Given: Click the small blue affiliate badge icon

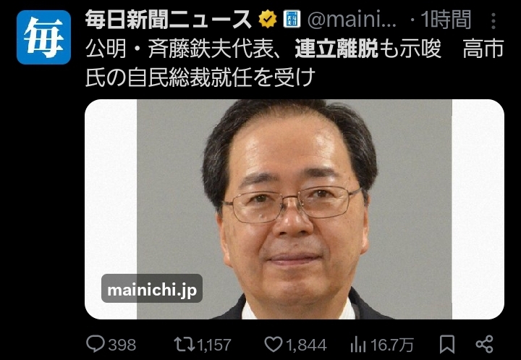Looking at the screenshot, I should tap(292, 20).
